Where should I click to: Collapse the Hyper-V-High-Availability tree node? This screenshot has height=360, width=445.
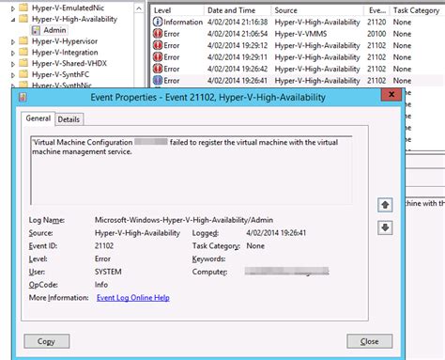[x=13, y=20]
